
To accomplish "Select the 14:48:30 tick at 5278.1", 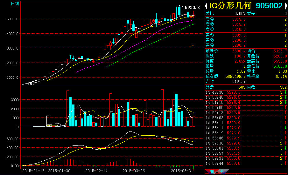I will [246, 92].
